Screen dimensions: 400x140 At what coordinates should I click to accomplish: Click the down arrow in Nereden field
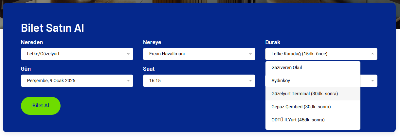coord(128,54)
